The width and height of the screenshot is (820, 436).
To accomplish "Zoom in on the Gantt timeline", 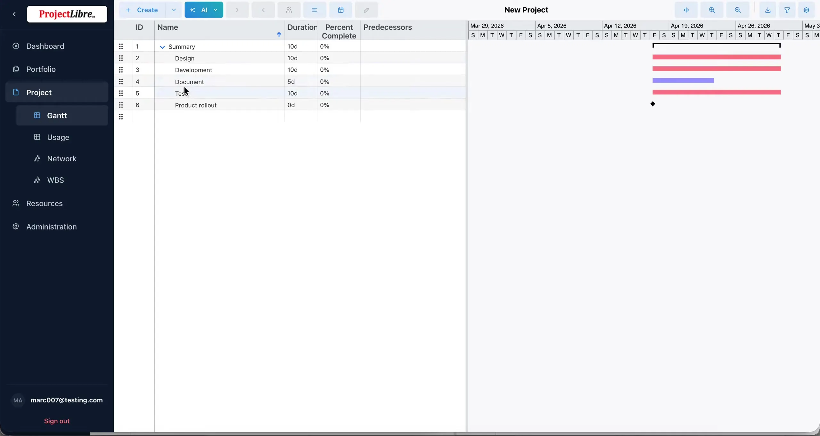I will click(712, 10).
